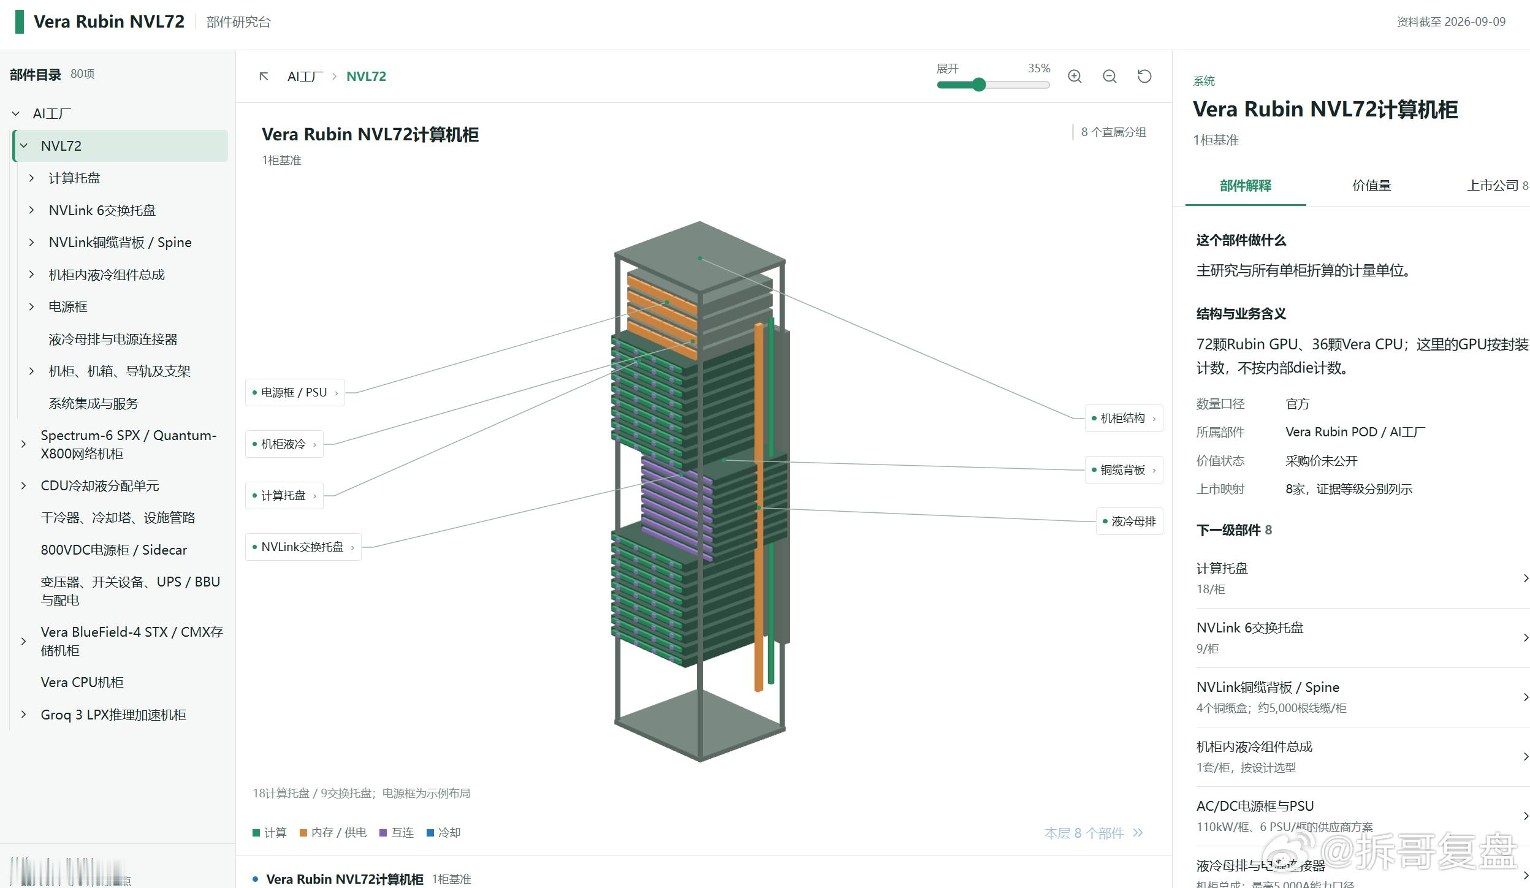This screenshot has width=1530, height=888.
Task: Expand the NVLink 6交换托盘 tree chevron
Action: pyautogui.click(x=32, y=210)
